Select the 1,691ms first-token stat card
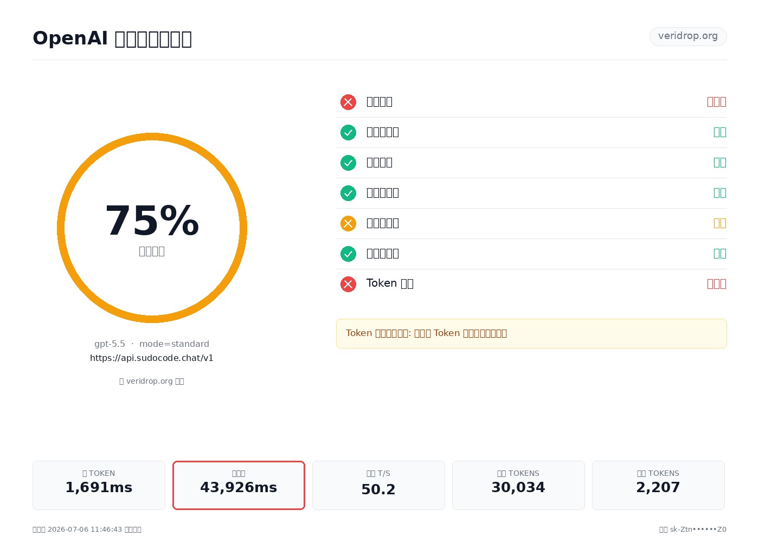This screenshot has height=542, width=759. coord(99,485)
